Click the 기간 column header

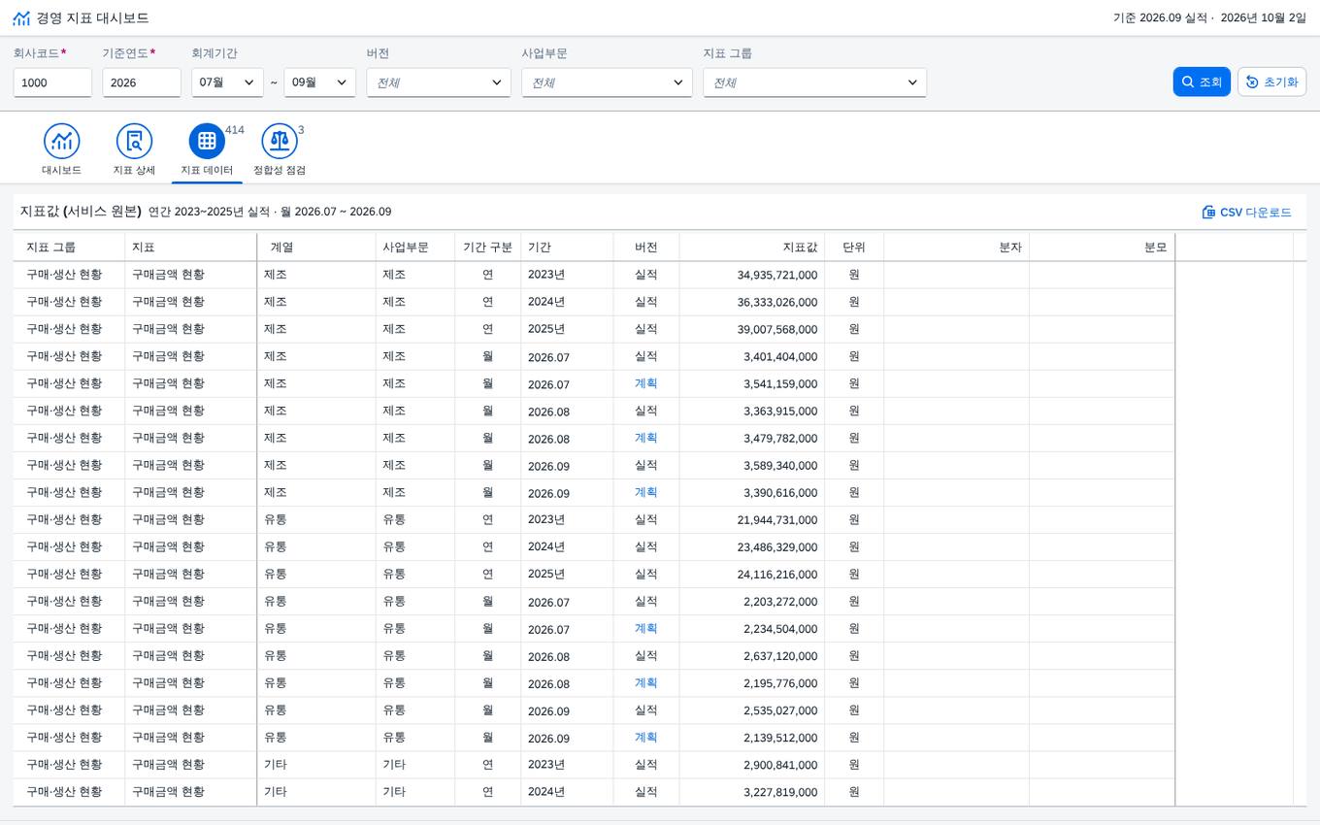point(567,247)
